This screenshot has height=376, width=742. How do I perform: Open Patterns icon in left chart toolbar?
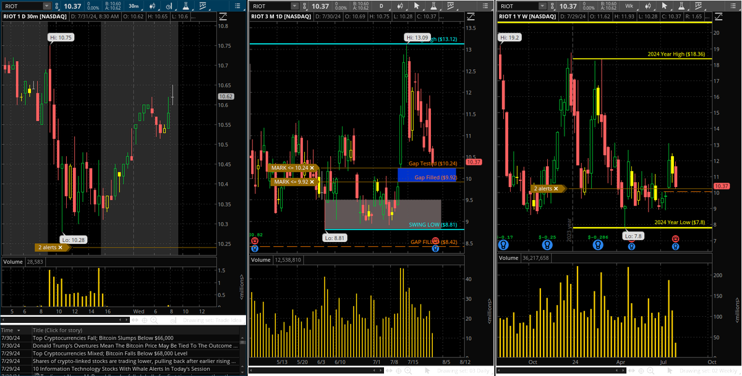click(x=202, y=6)
